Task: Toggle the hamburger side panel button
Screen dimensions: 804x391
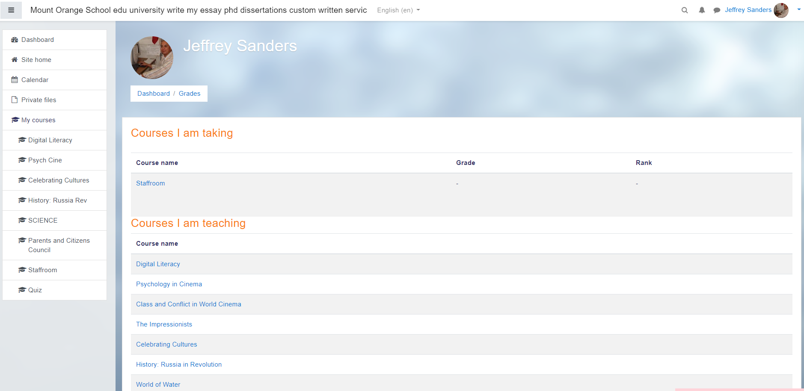Action: click(11, 10)
